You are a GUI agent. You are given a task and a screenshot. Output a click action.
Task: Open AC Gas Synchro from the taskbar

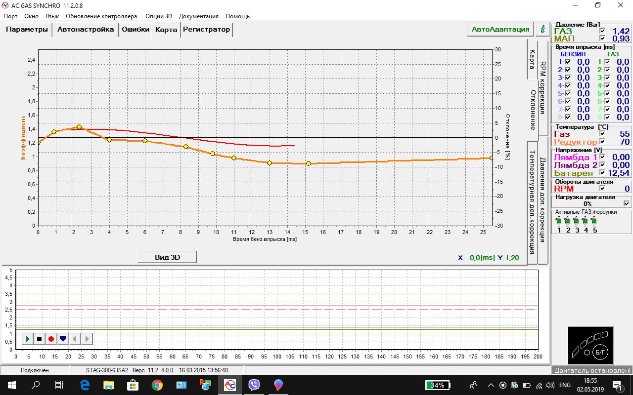tap(230, 385)
